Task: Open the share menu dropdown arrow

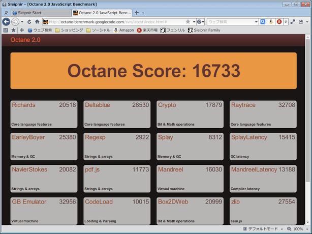Action: coord(307,22)
